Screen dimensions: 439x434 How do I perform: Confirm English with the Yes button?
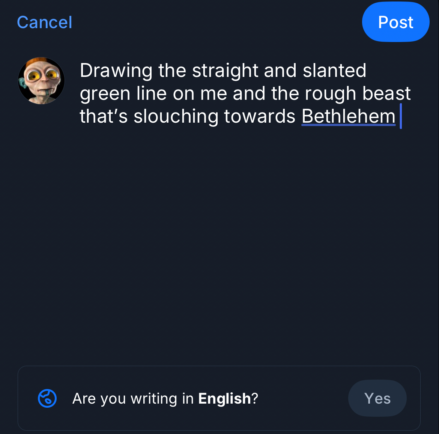[x=377, y=398]
